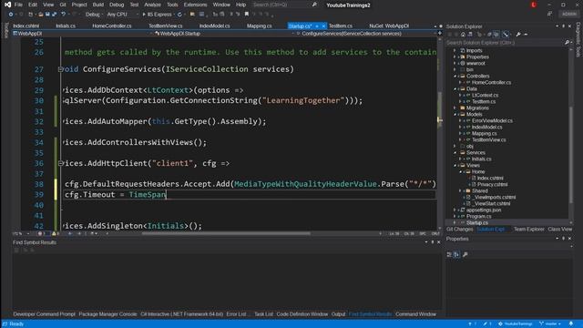Switch to the HomeController.cs tab
The image size is (583, 328).
click(x=111, y=26)
